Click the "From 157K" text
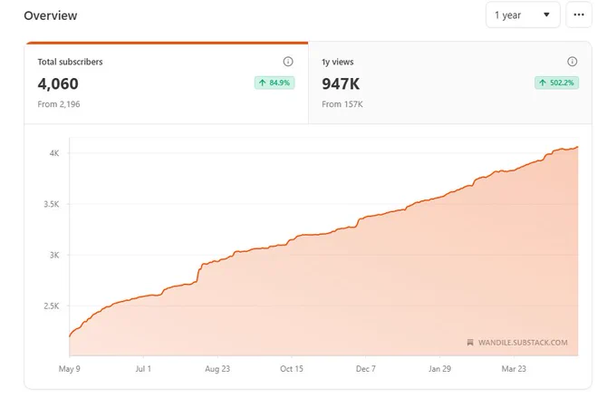 coord(342,104)
